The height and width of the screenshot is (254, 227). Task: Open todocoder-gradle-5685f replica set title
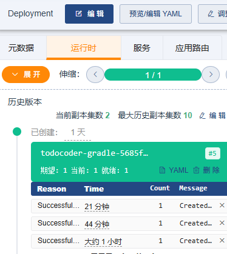click(94, 153)
